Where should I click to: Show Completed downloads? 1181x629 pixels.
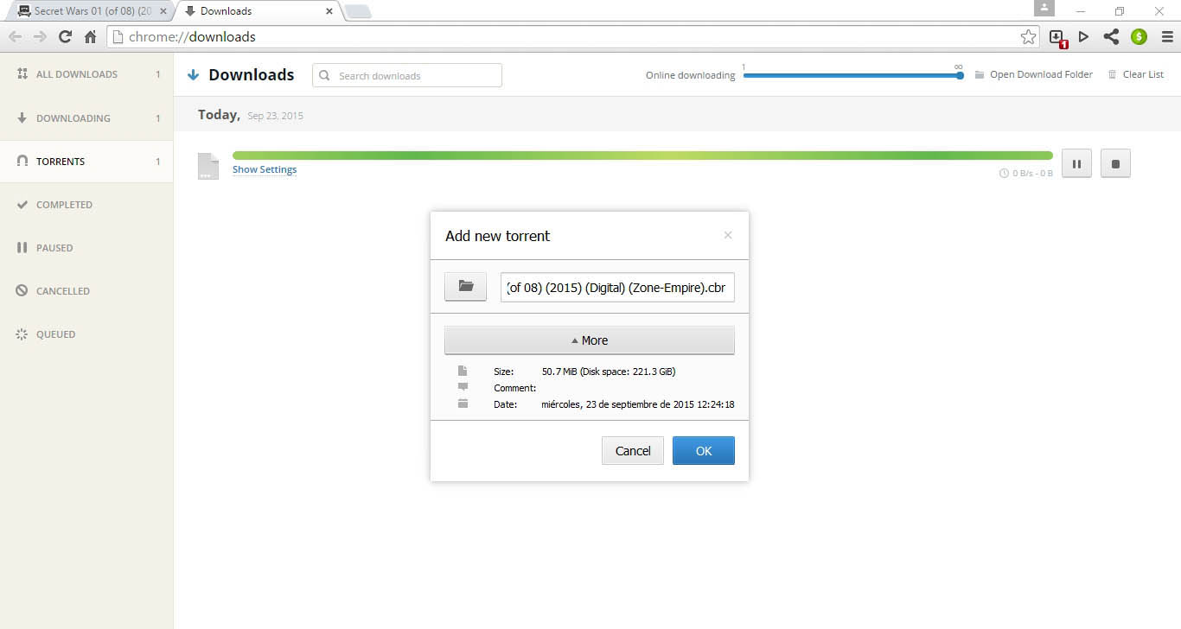tap(86, 204)
